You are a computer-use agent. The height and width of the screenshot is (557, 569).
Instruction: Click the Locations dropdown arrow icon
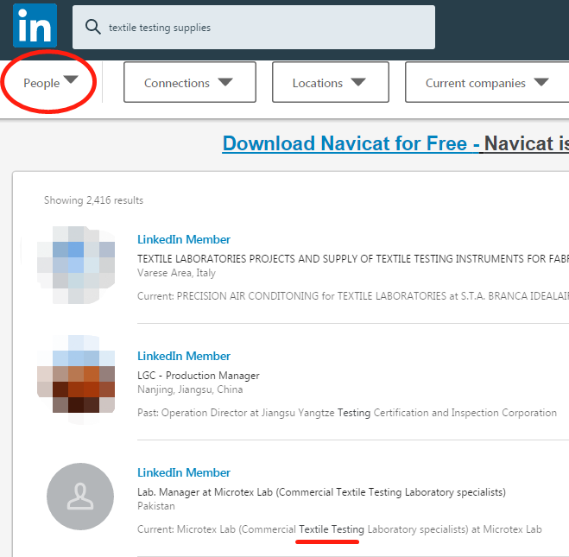357,83
